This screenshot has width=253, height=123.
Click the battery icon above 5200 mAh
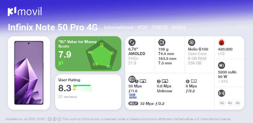221,65
